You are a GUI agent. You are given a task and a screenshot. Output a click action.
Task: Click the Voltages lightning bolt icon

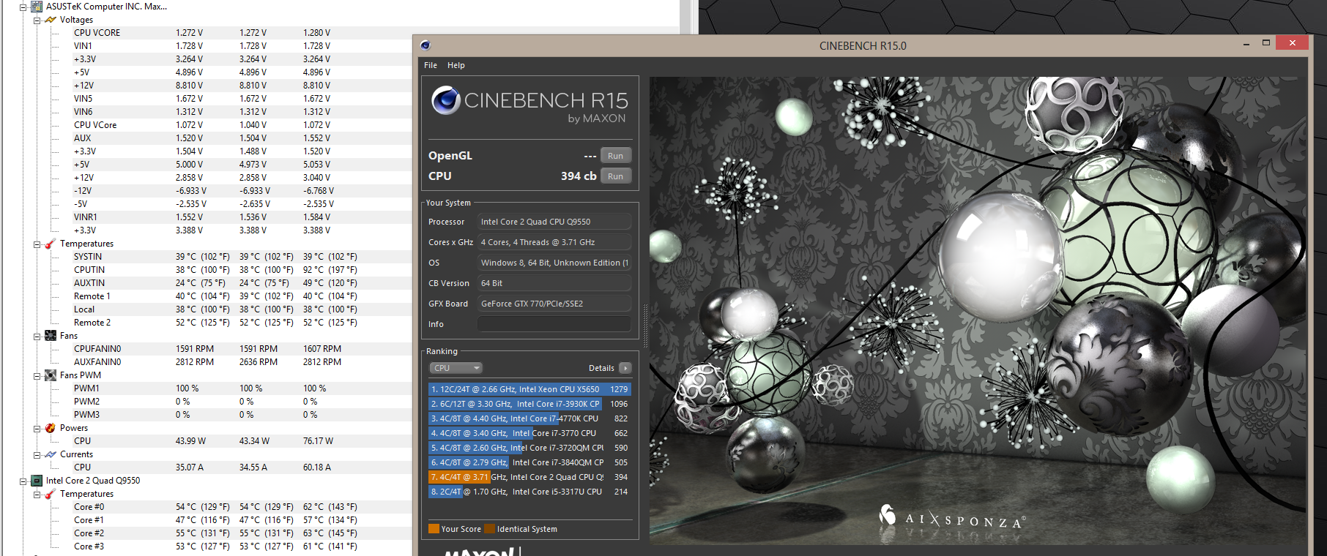tap(51, 20)
